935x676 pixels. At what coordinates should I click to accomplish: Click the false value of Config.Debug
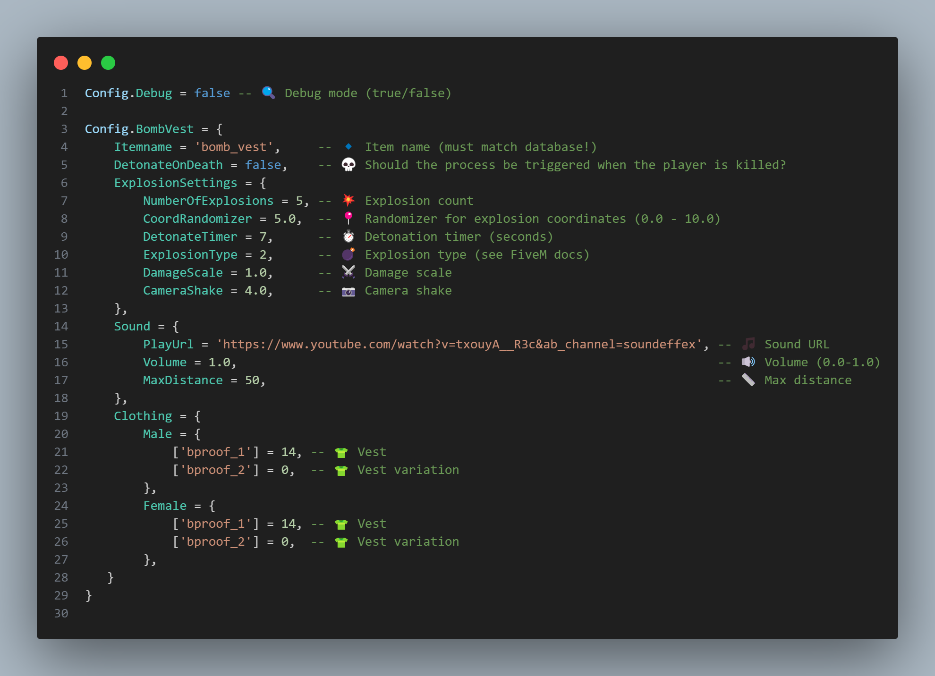click(212, 93)
